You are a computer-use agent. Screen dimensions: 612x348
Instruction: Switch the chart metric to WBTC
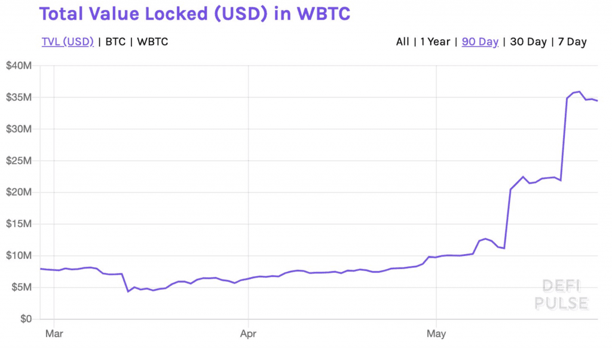[x=152, y=42]
